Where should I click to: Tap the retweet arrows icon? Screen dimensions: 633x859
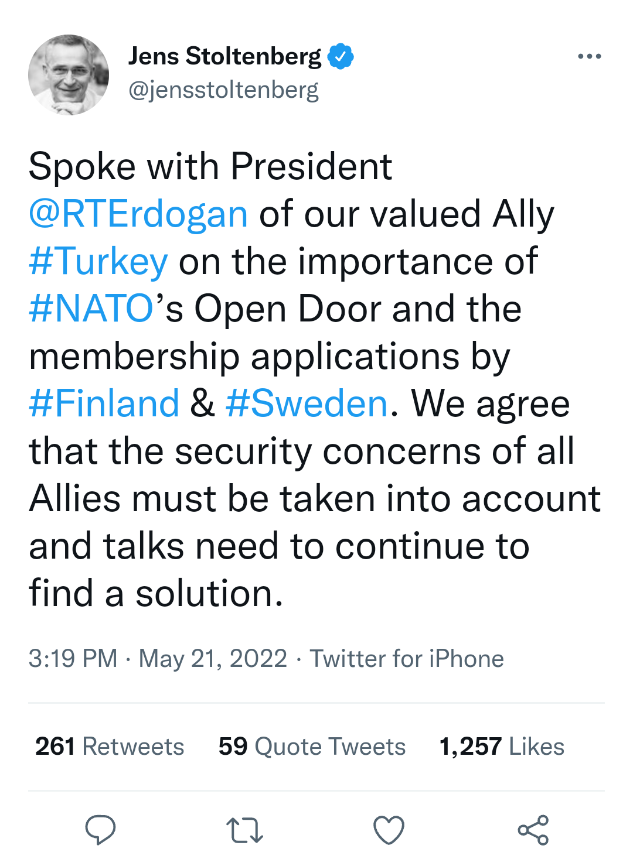pyautogui.click(x=244, y=830)
